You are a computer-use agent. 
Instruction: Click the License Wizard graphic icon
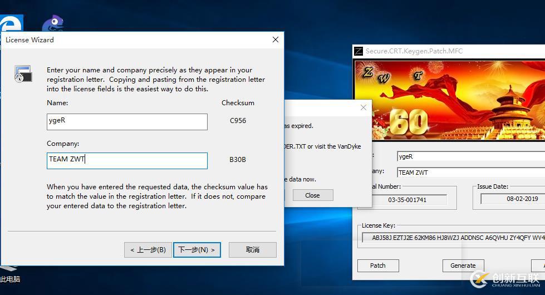pyautogui.click(x=23, y=74)
